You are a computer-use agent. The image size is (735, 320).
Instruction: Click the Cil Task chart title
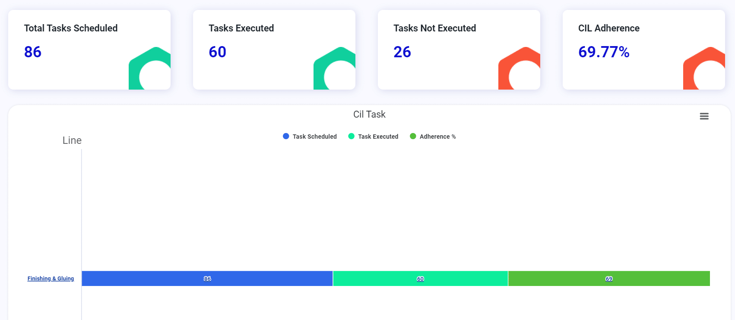click(x=369, y=115)
